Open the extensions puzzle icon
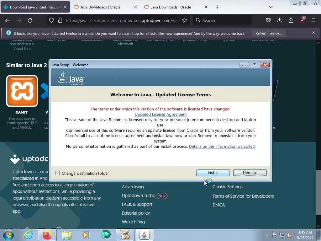The width and height of the screenshot is (321, 241). point(291,20)
